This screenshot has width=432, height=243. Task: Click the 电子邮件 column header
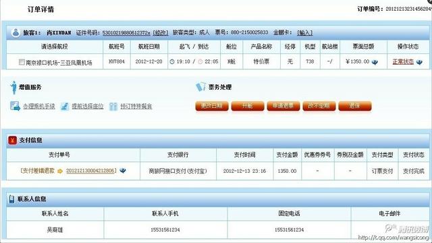pyautogui.click(x=389, y=213)
